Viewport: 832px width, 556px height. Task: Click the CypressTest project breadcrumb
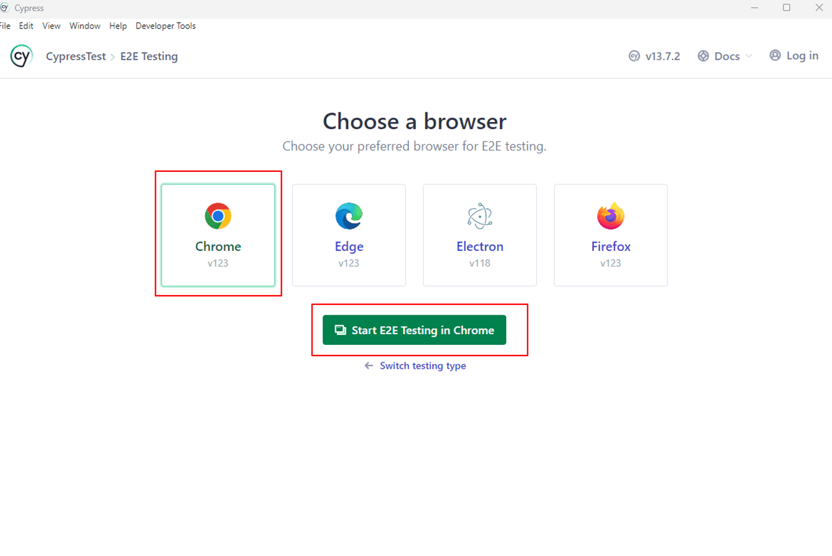(76, 56)
